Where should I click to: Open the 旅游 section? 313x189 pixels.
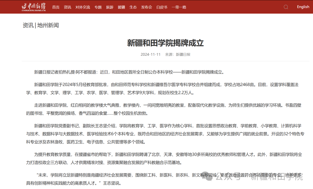110,7
